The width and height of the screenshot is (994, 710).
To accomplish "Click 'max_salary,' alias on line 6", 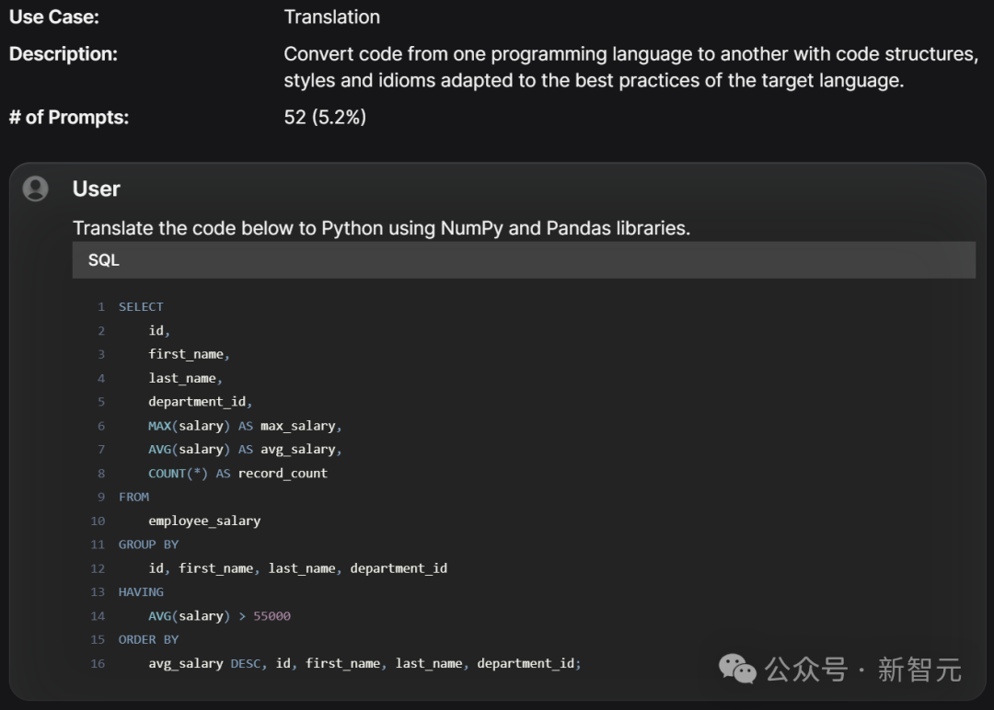I will pyautogui.click(x=301, y=426).
